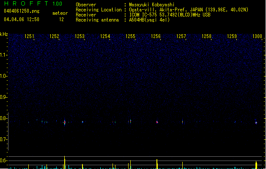
Task: Click the yellow intensity bar below 1300
Action: point(256,165)
